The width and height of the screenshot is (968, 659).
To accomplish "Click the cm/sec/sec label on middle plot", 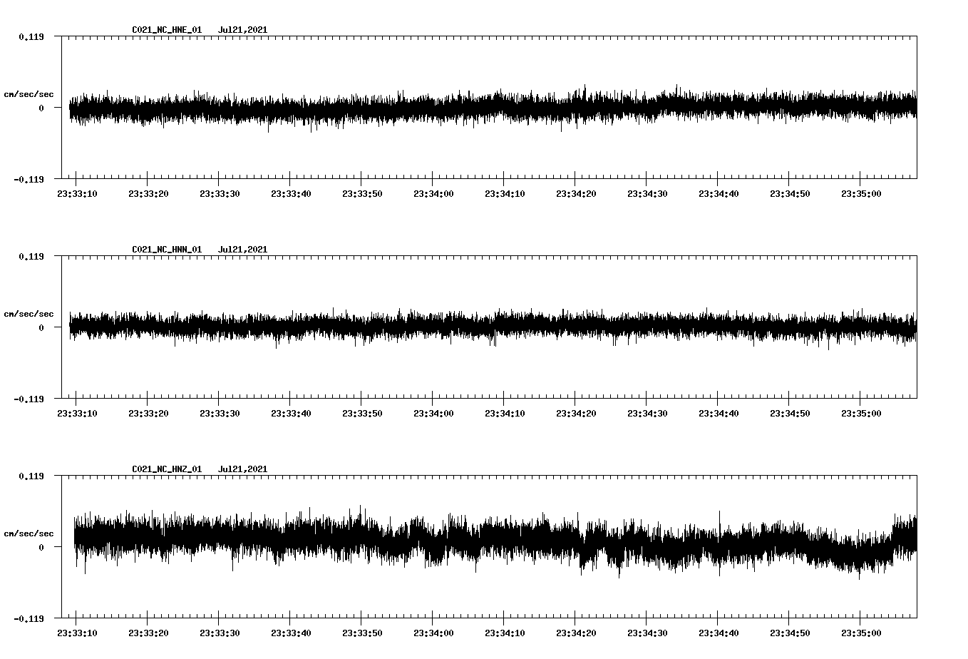I will (29, 313).
